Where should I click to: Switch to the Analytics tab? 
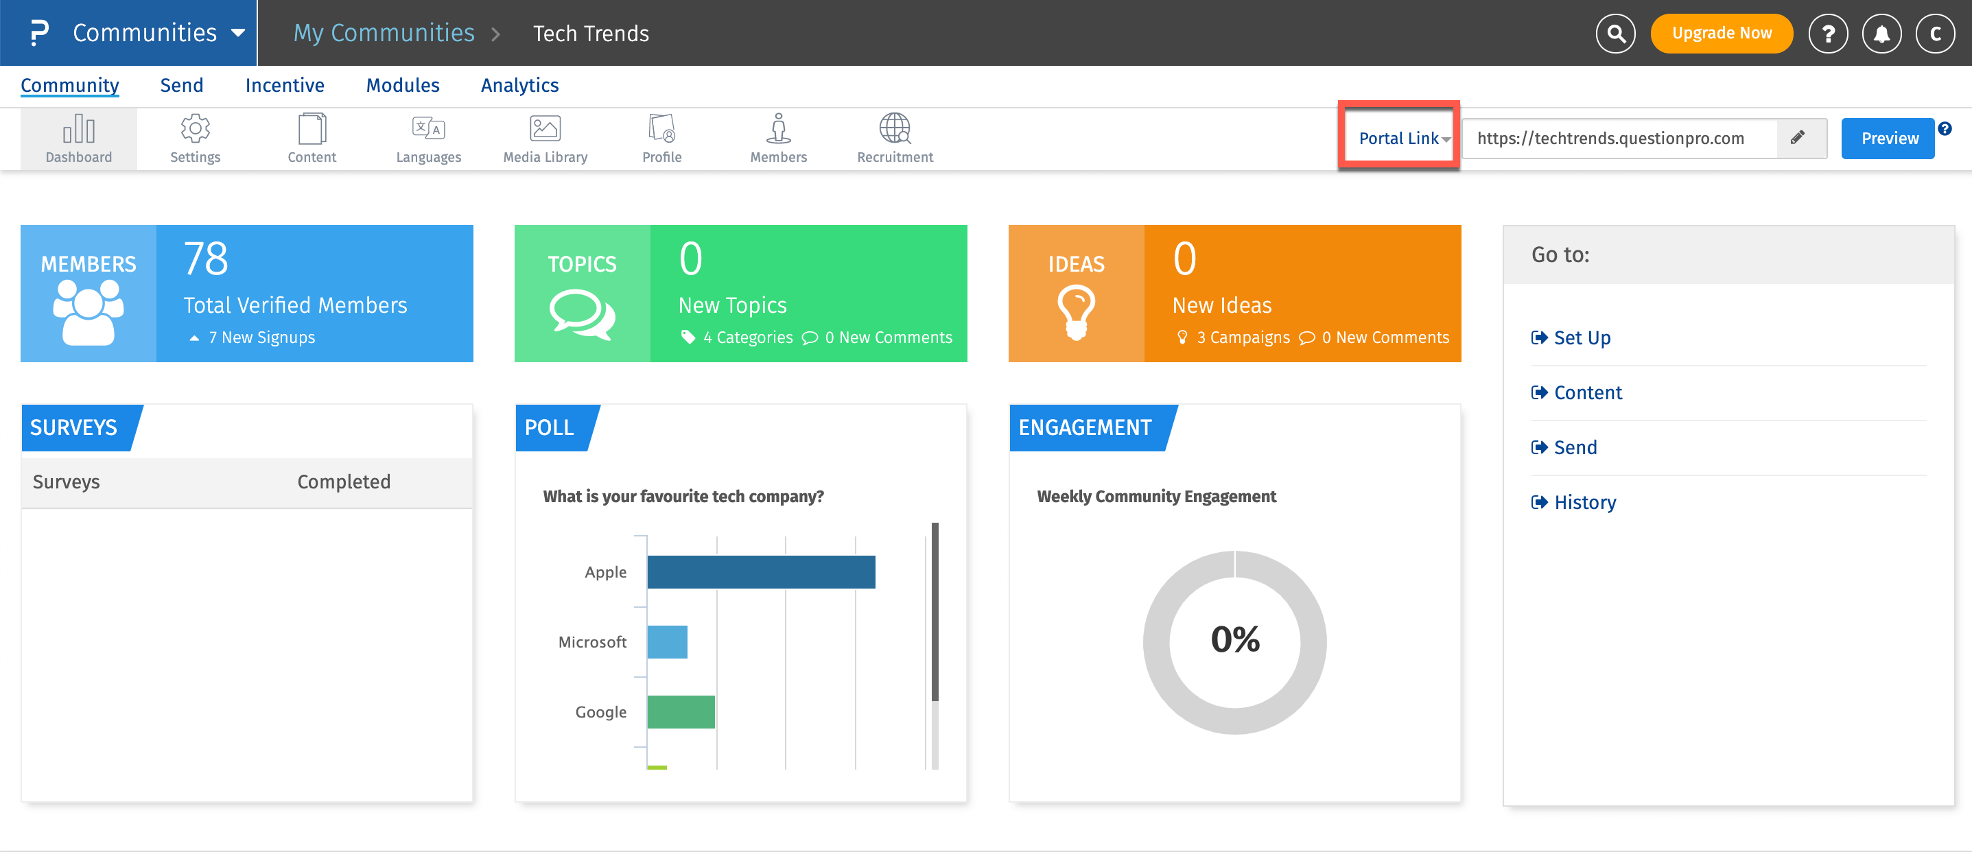pos(519,85)
